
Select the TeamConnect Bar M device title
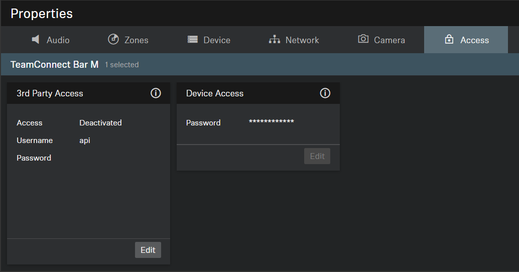pos(54,65)
